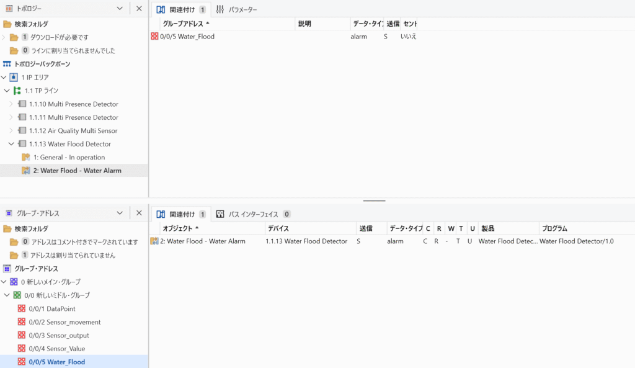Click group address icon in upper table row

pos(154,37)
